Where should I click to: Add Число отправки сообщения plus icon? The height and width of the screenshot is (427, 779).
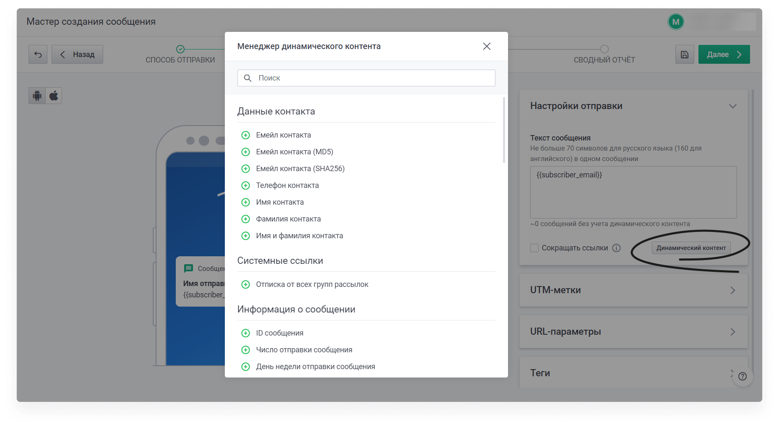246,350
